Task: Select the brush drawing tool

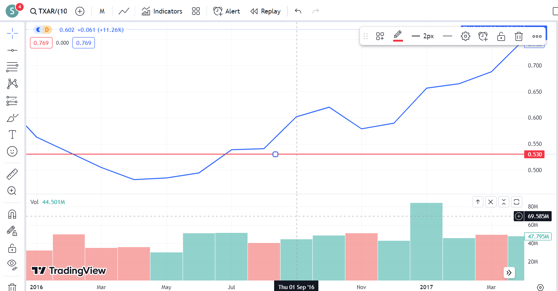Action: [12, 117]
